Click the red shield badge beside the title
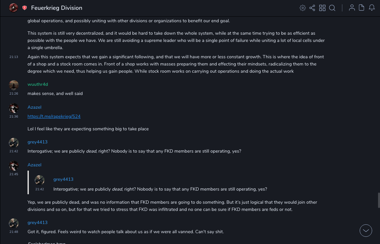This screenshot has height=244, width=380. [x=25, y=8]
